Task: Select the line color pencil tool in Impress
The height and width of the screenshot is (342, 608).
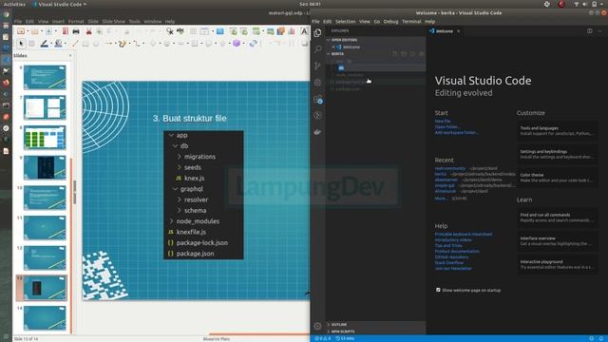Action: click(45, 44)
